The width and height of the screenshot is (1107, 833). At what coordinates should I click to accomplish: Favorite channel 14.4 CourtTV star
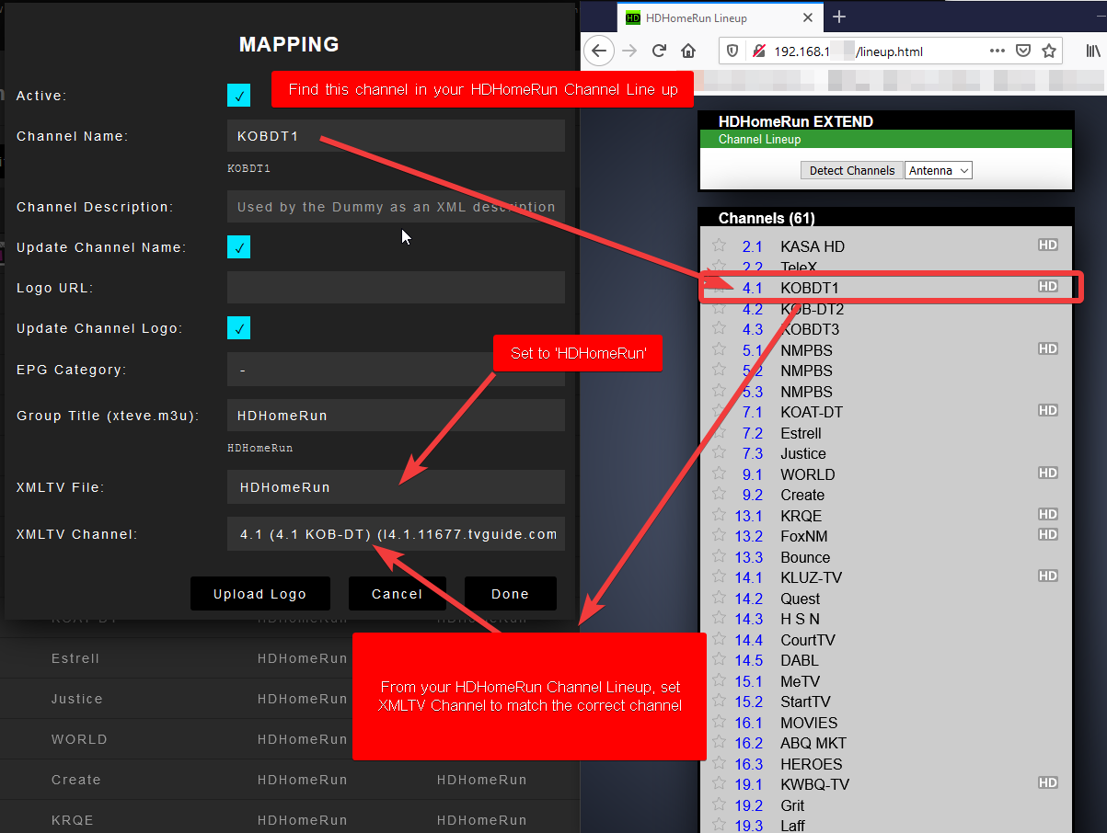[720, 639]
